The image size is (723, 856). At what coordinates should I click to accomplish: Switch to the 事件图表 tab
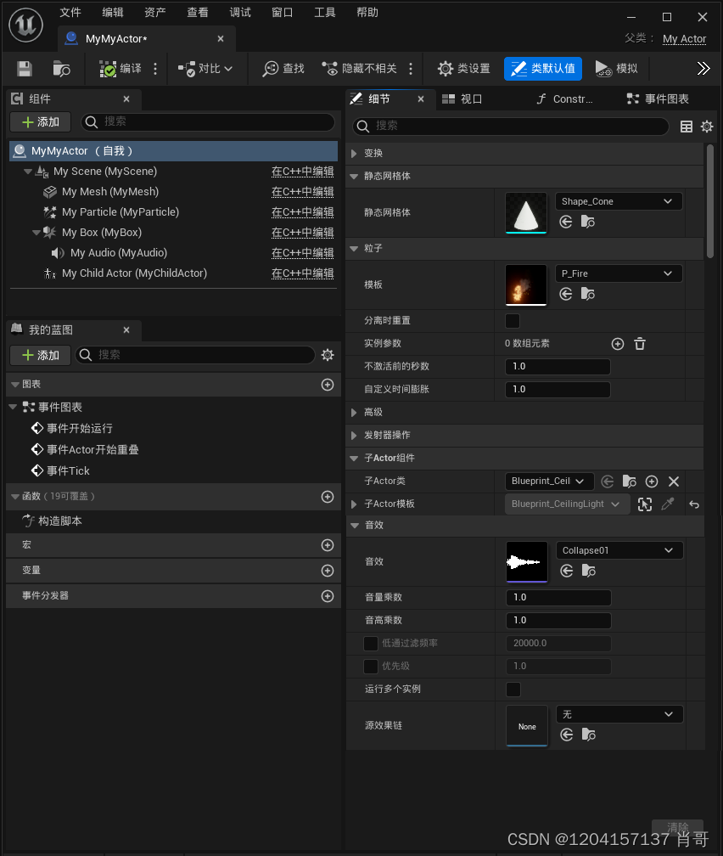658,99
